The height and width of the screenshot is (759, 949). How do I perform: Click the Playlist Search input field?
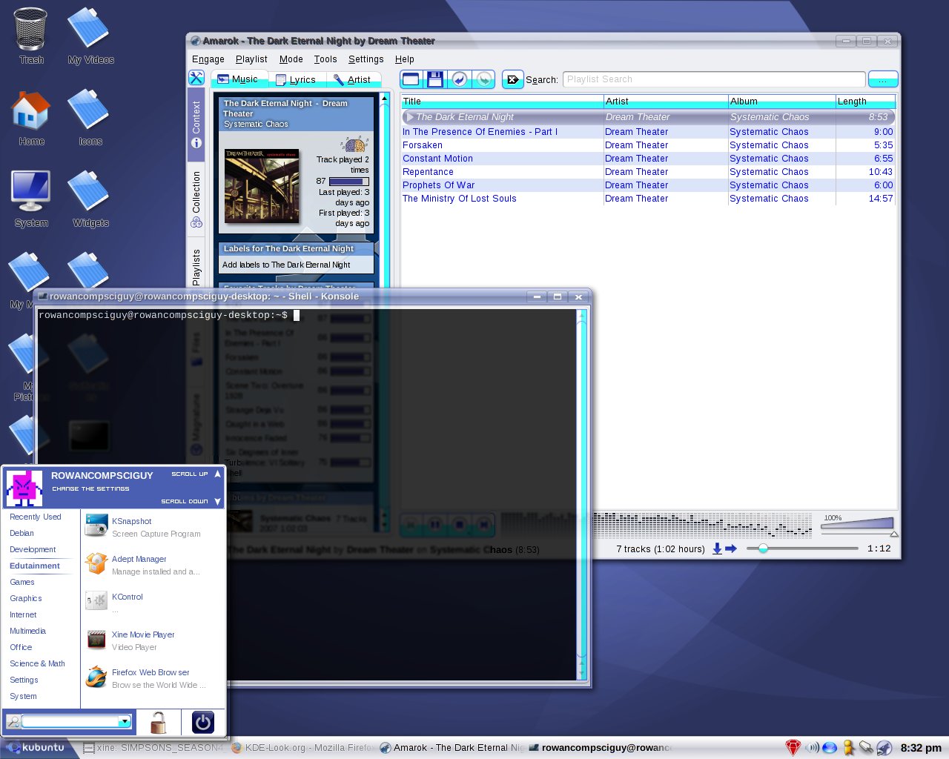click(x=714, y=79)
